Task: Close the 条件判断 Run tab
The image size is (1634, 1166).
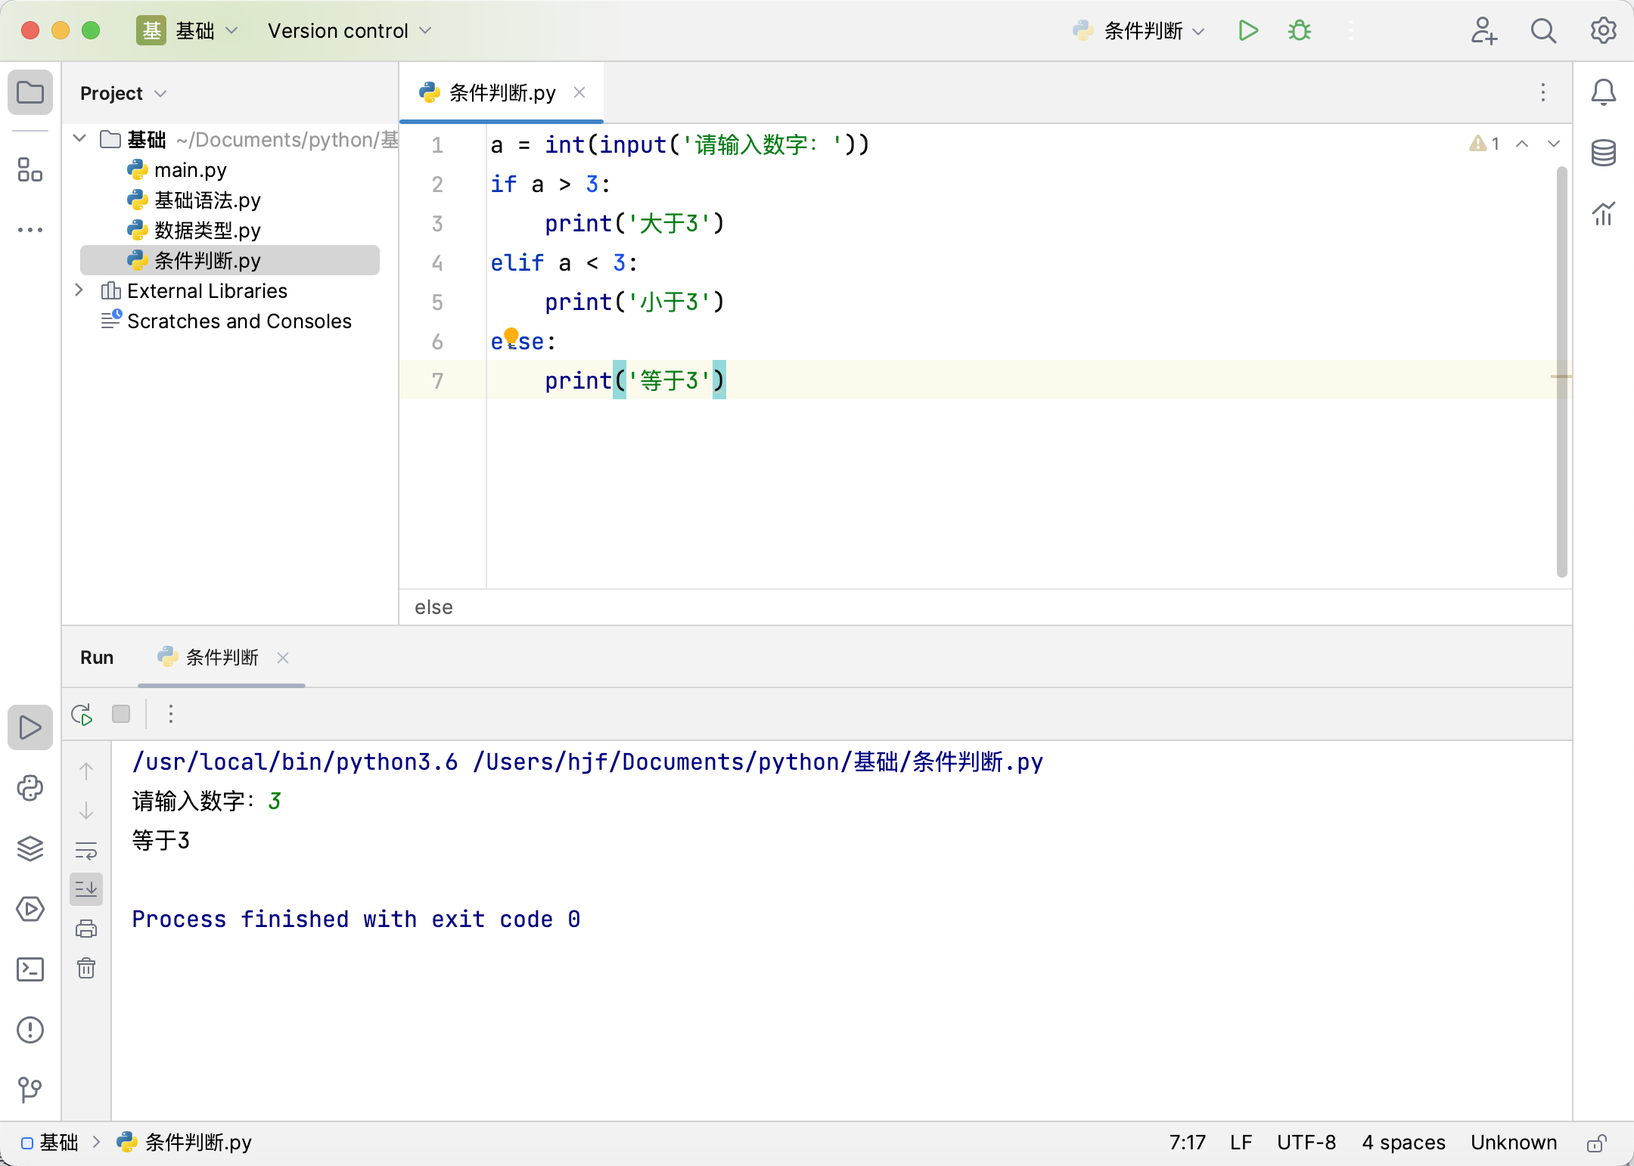Action: tap(283, 658)
